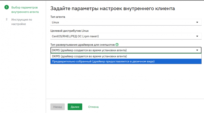Click the greyed 'Назад' button

(58, 107)
